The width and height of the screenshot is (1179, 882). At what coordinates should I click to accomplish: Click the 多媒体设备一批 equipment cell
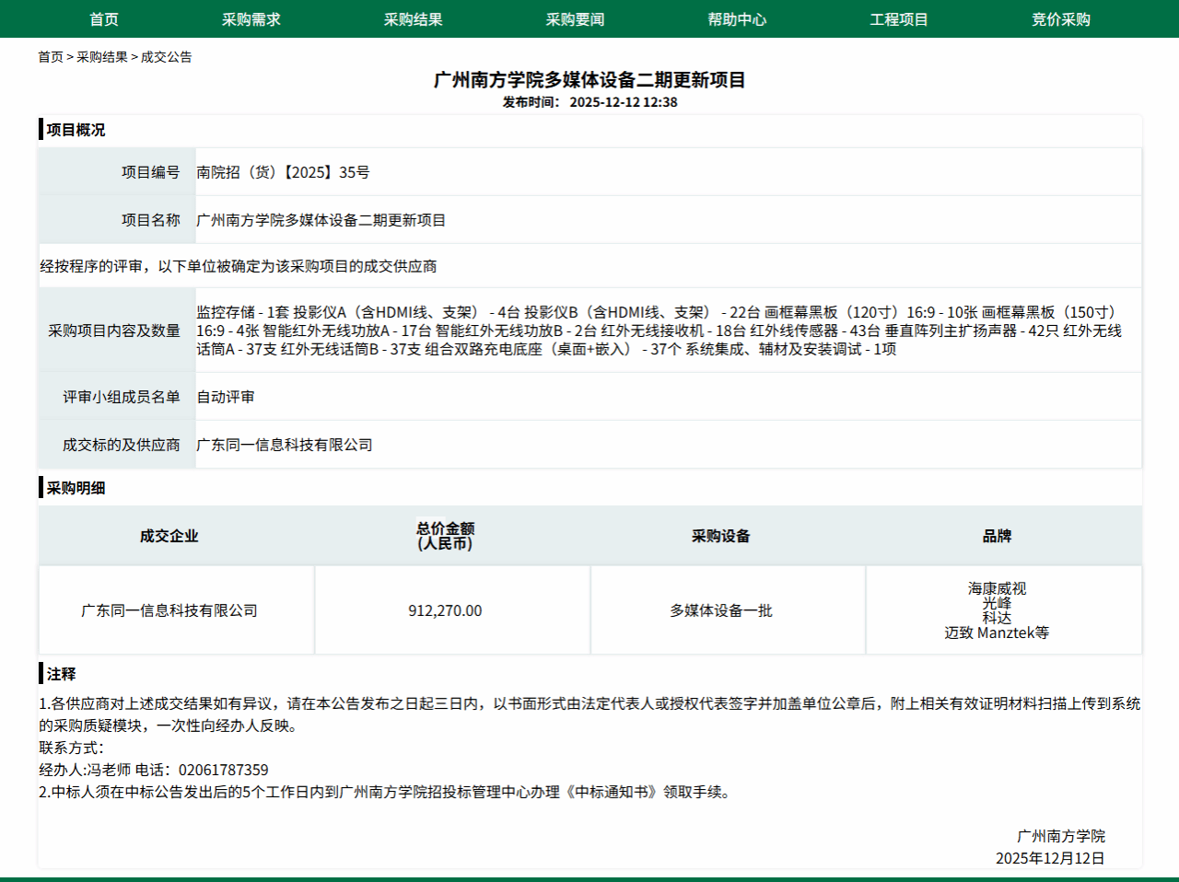720,610
